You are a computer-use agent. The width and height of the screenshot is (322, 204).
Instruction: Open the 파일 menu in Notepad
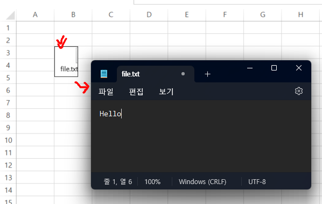[106, 92]
